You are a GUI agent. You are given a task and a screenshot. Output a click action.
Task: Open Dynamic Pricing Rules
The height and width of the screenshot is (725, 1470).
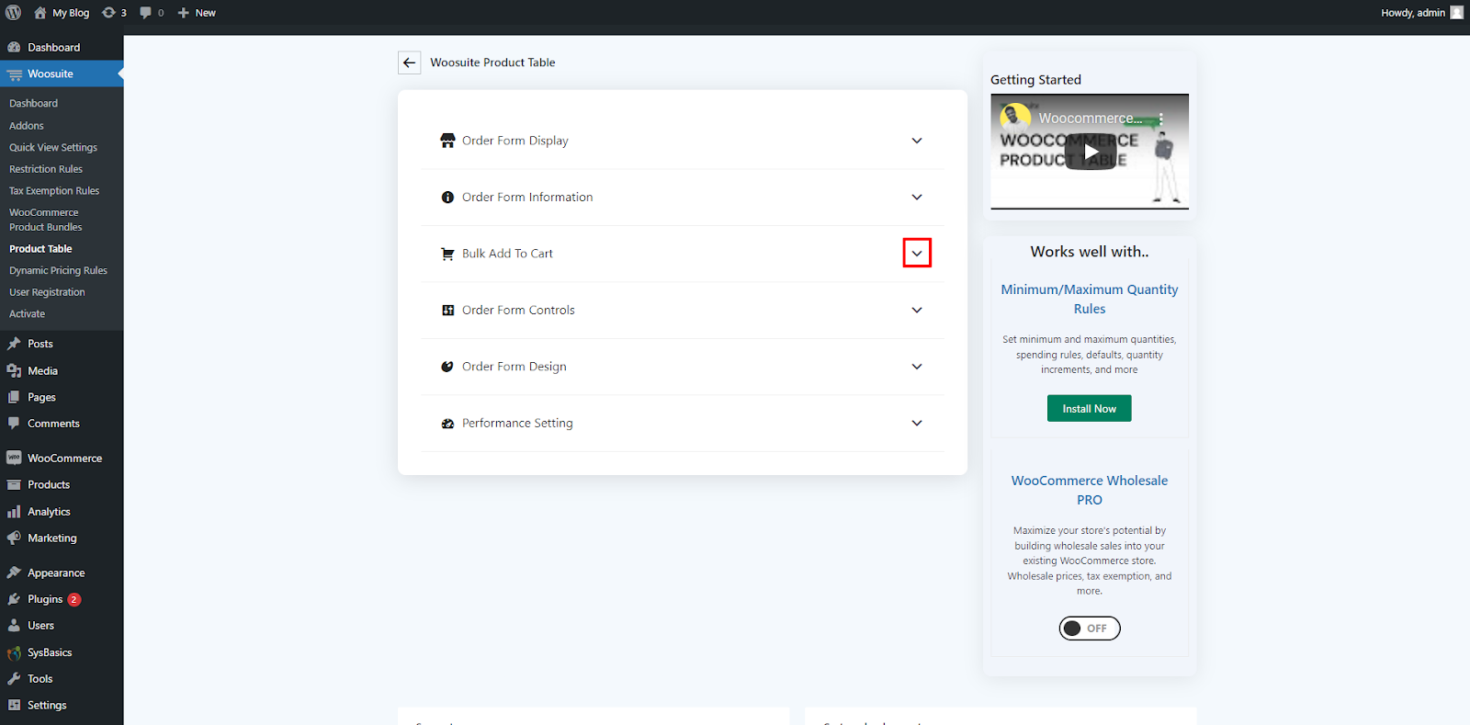pos(58,271)
